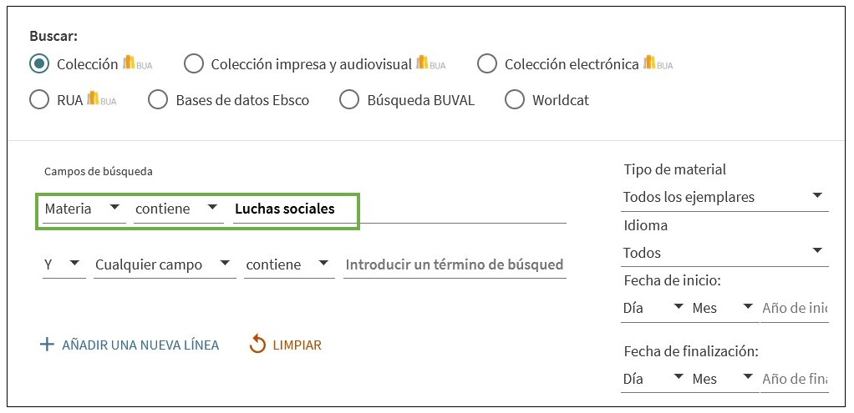The height and width of the screenshot is (413, 854).
Task: Open the Y boolean operator dropdown
Action: point(64,264)
